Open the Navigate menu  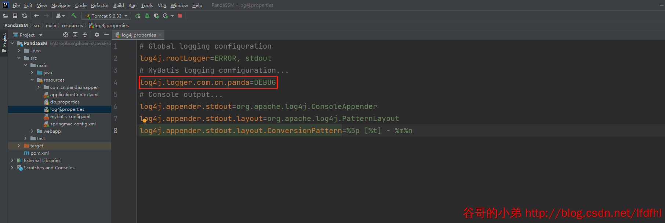coord(61,5)
